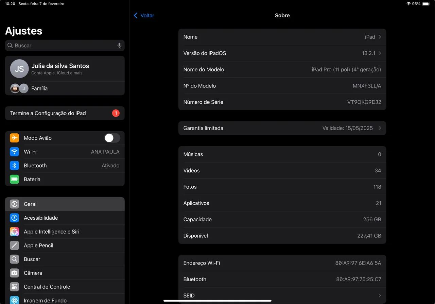Open Bluetooth settings showing Ativado
This screenshot has height=304, width=435.
65,166
